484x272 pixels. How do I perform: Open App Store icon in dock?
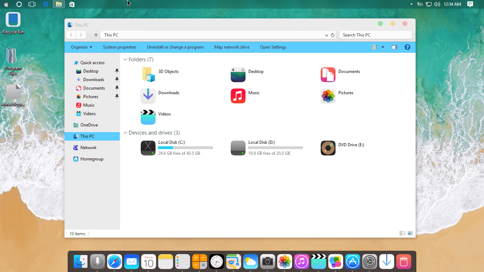coord(353,262)
